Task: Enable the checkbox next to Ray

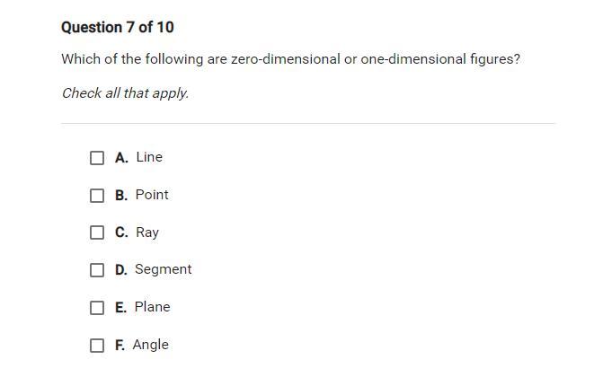Action: tap(97, 232)
